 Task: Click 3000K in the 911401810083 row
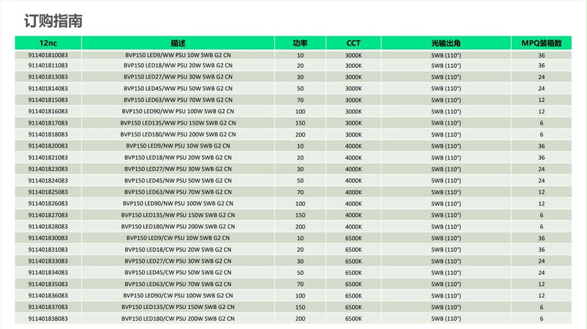(x=353, y=55)
